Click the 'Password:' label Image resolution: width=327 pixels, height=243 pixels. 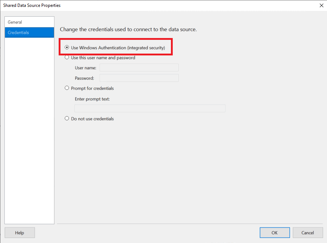click(x=84, y=78)
